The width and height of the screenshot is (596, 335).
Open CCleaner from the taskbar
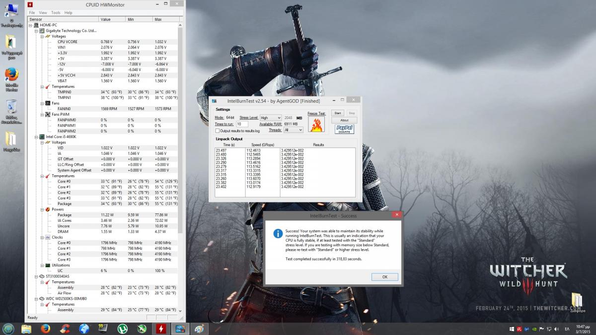(65, 329)
